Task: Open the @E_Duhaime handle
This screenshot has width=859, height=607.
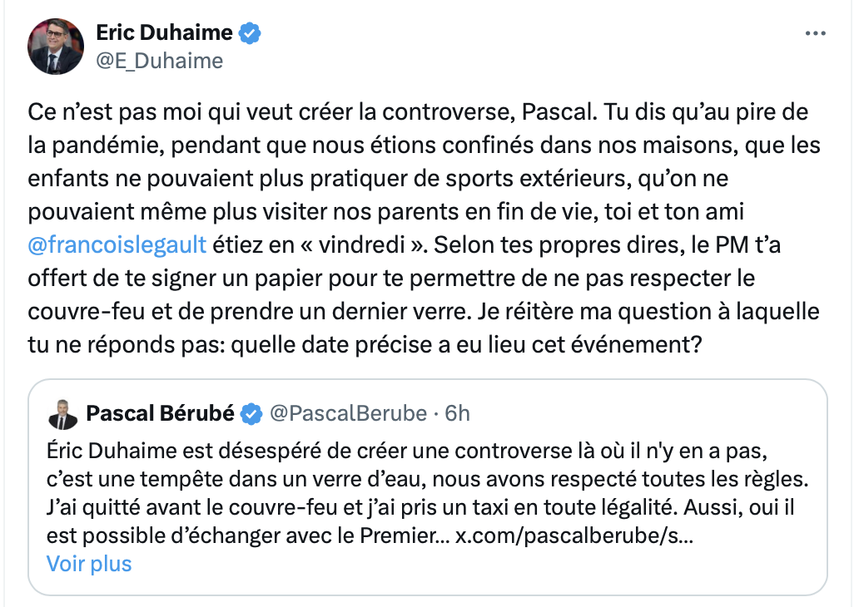Action: click(160, 61)
